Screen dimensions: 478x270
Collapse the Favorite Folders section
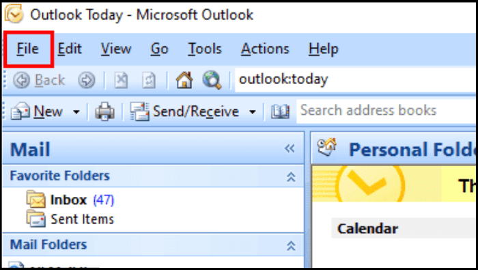click(x=291, y=176)
